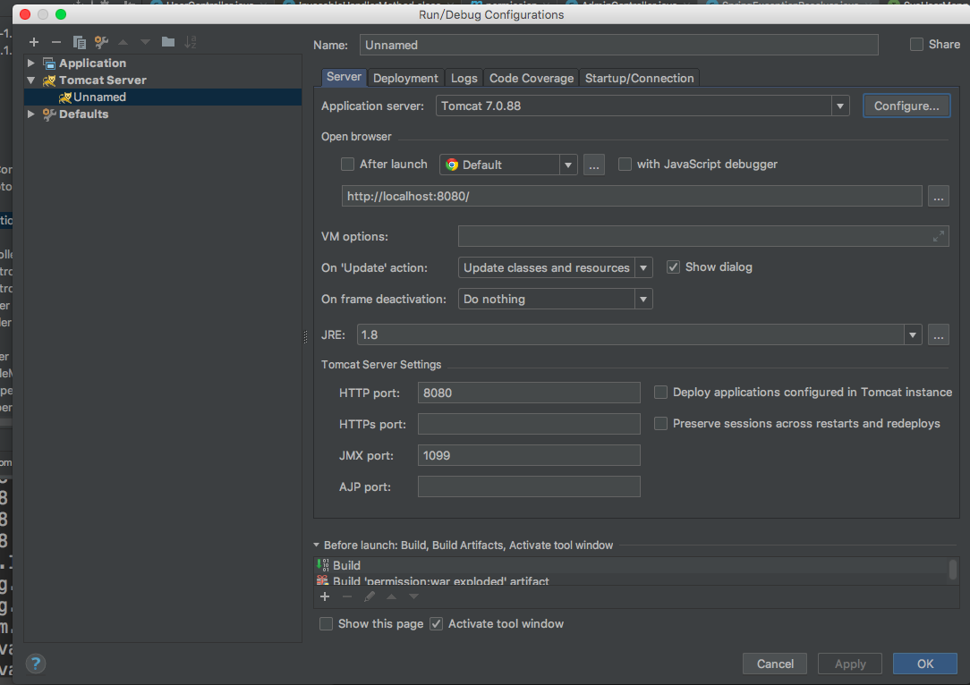Image resolution: width=970 pixels, height=685 pixels.
Task: Open On 'Update' action dropdown
Action: pos(643,267)
